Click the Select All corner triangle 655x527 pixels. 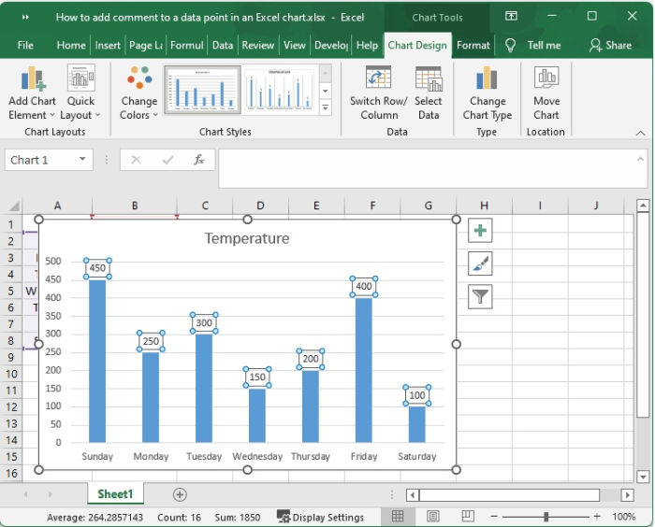[13, 207]
